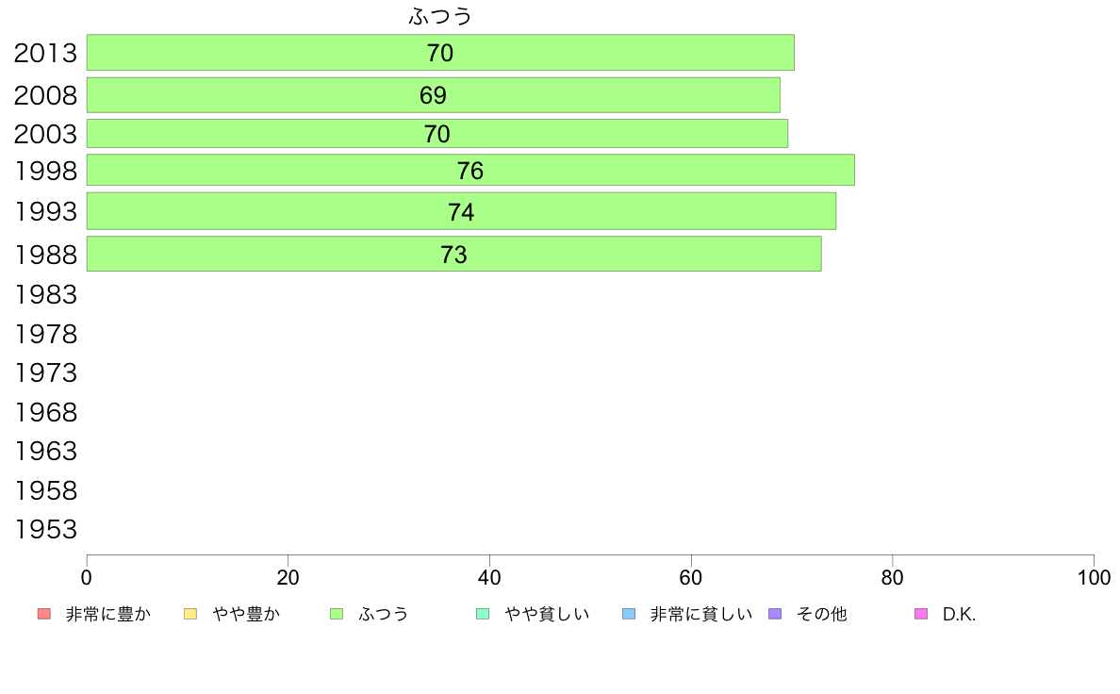
Task: Click the pink D.K. legend swatch
Action: [x=921, y=614]
